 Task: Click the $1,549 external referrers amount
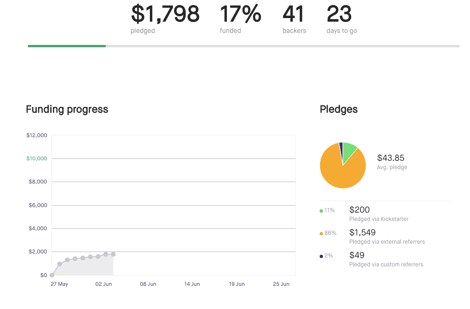click(x=362, y=233)
